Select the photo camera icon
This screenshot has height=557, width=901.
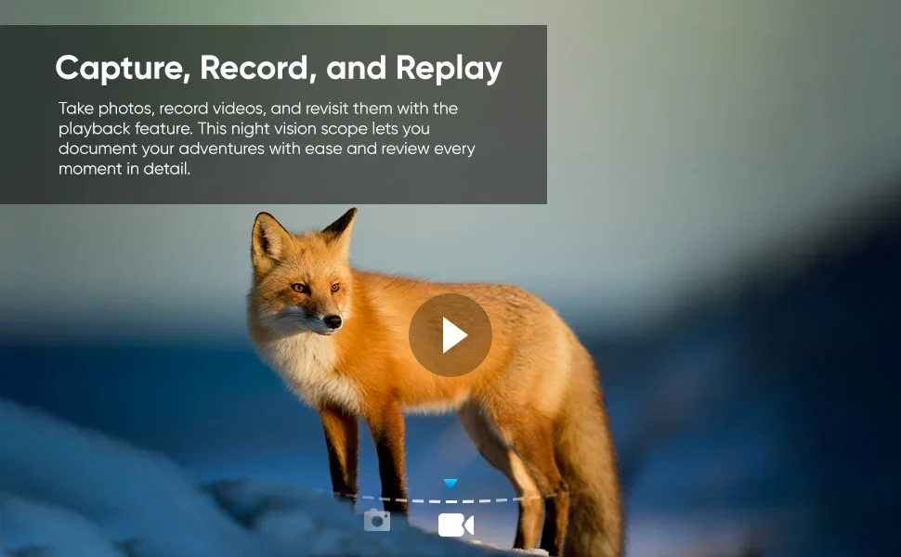(x=377, y=520)
